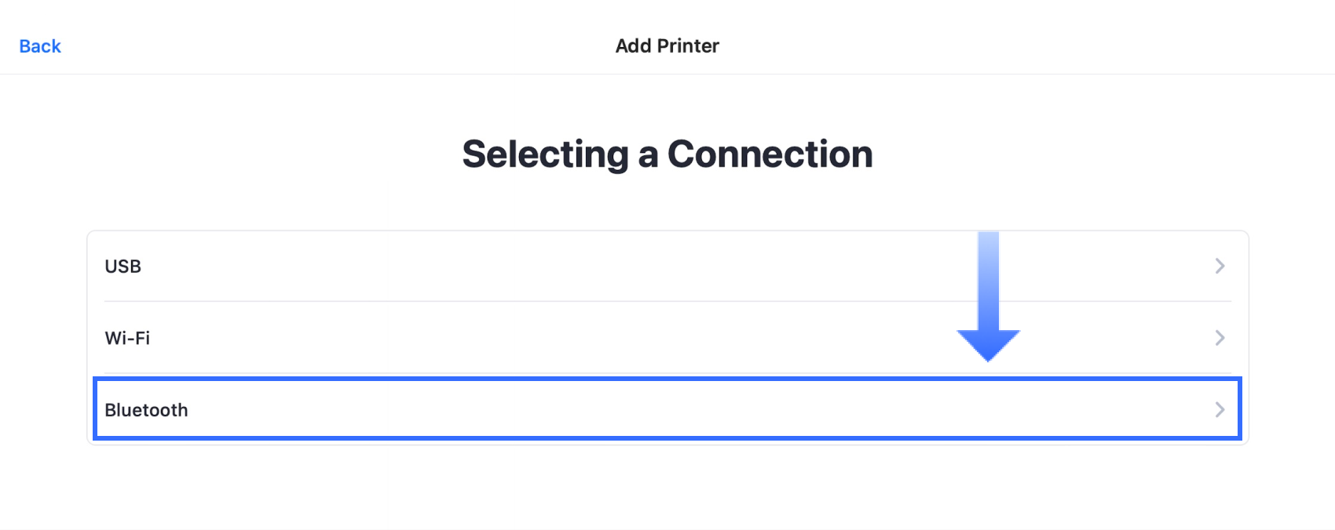Click the USB text label
The width and height of the screenshot is (1335, 530).
123,267
